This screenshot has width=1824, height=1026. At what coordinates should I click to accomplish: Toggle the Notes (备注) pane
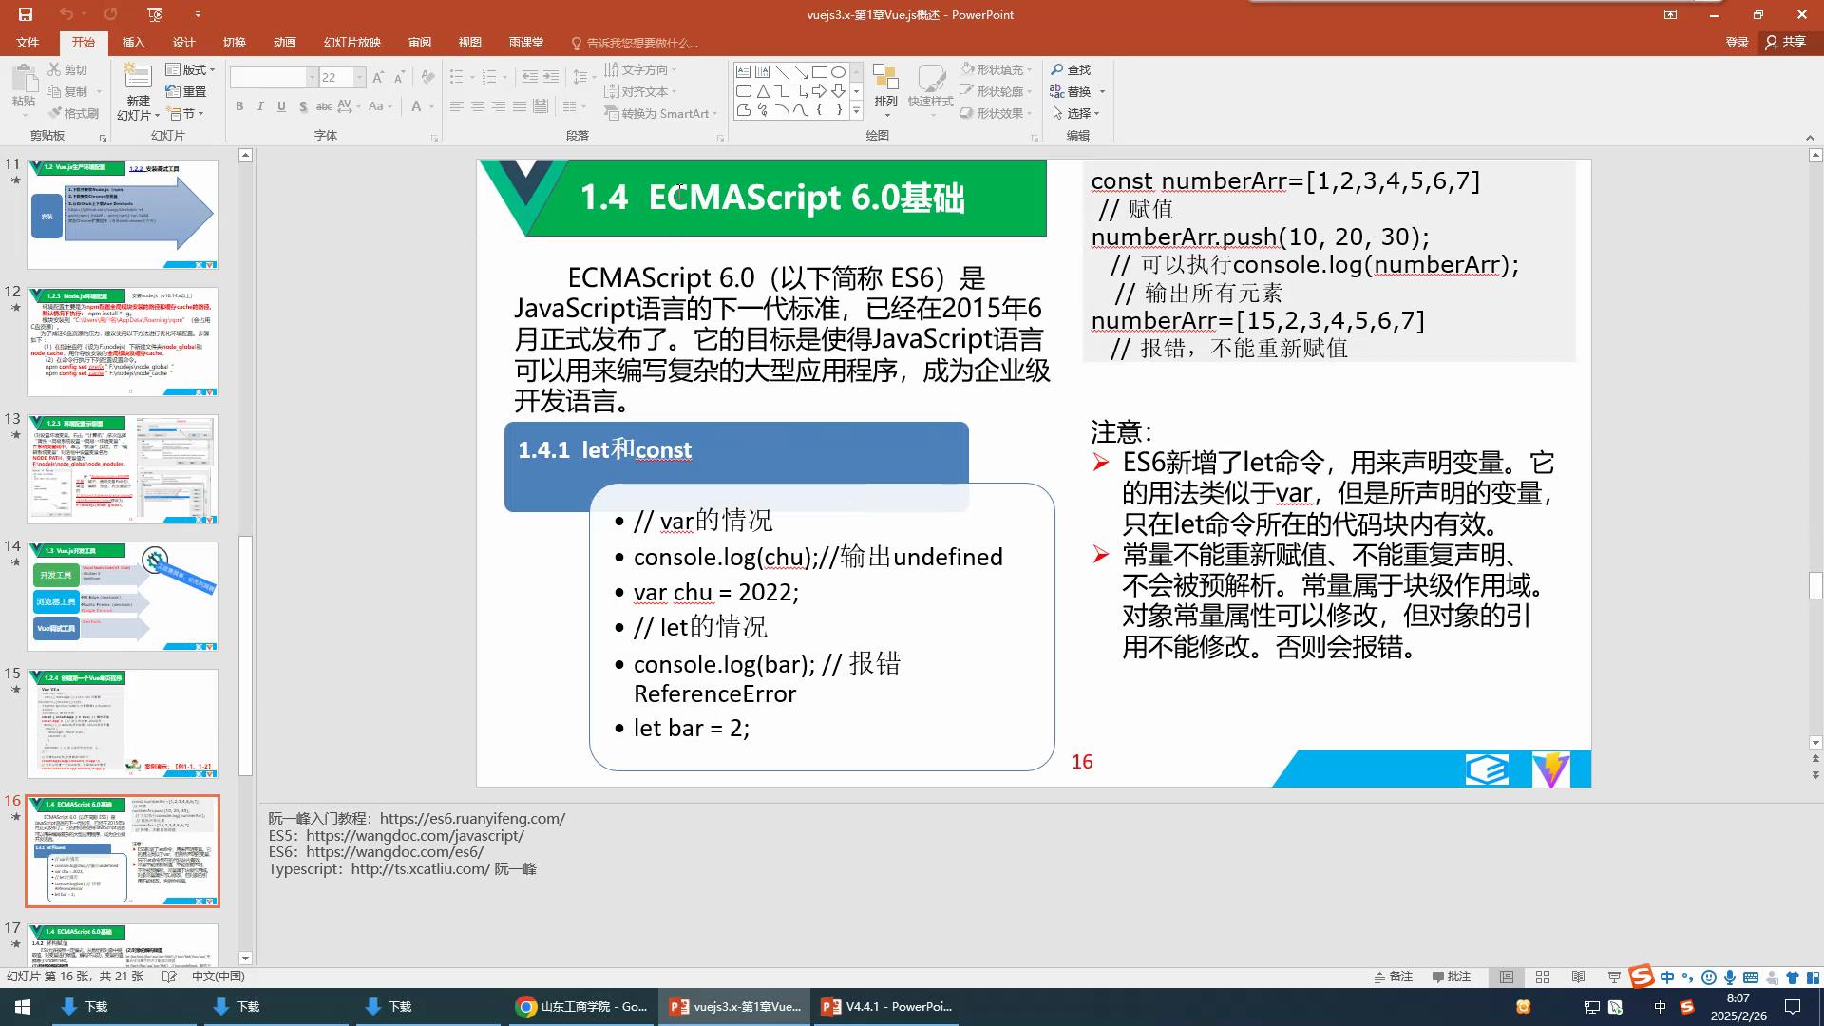pos(1393,977)
